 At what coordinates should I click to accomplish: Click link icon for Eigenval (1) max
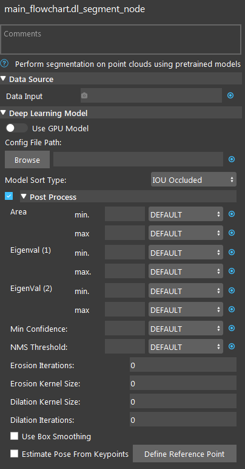tap(232, 271)
